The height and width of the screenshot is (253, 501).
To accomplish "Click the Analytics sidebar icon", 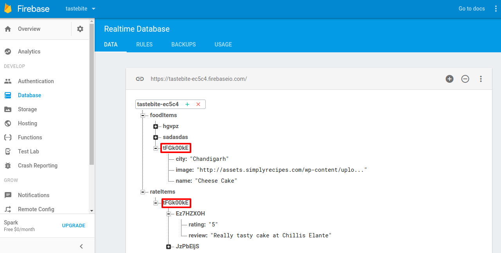I will click(x=8, y=52).
